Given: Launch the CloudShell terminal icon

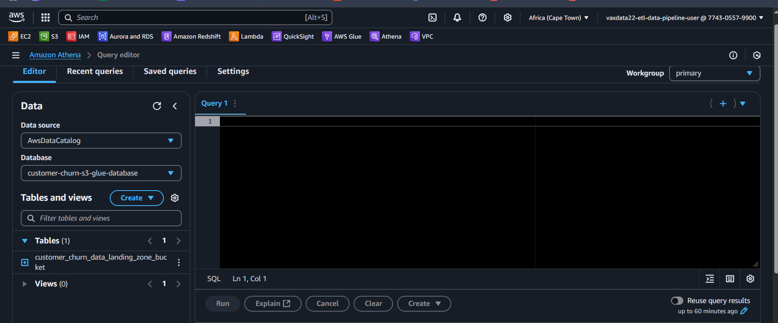Looking at the screenshot, I should click(x=432, y=17).
